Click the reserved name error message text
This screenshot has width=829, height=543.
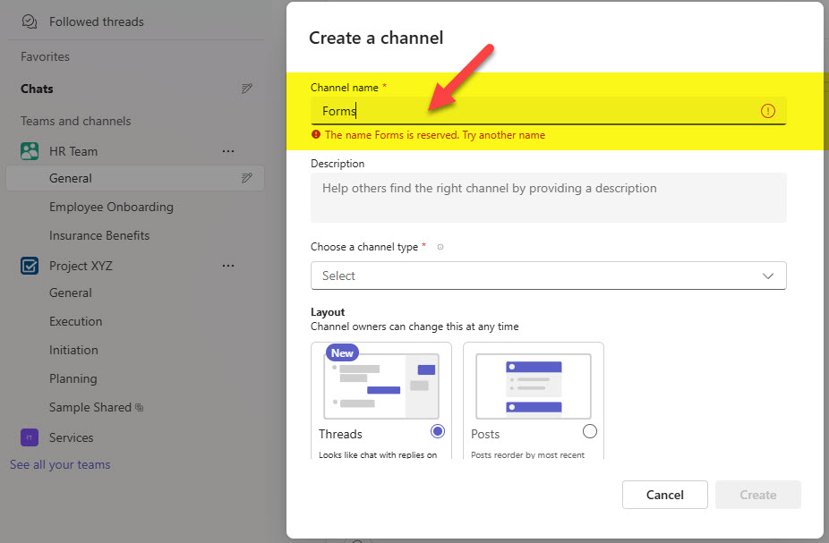[x=434, y=135]
